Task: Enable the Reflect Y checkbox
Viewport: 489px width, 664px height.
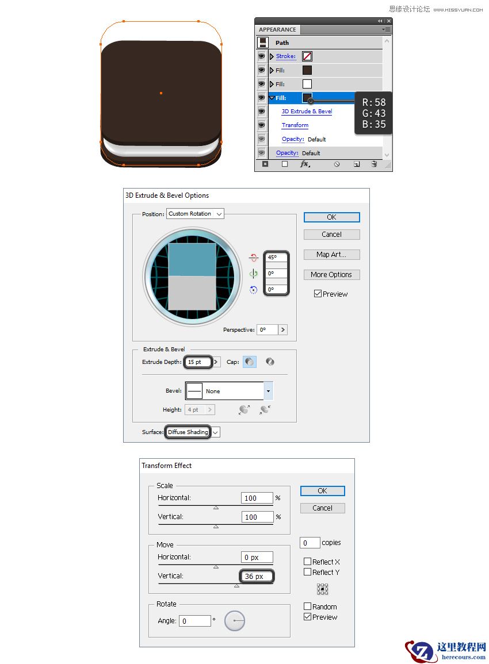Action: 308,572
